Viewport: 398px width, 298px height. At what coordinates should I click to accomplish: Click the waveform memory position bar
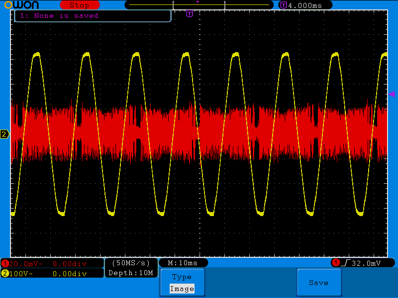coord(199,4)
